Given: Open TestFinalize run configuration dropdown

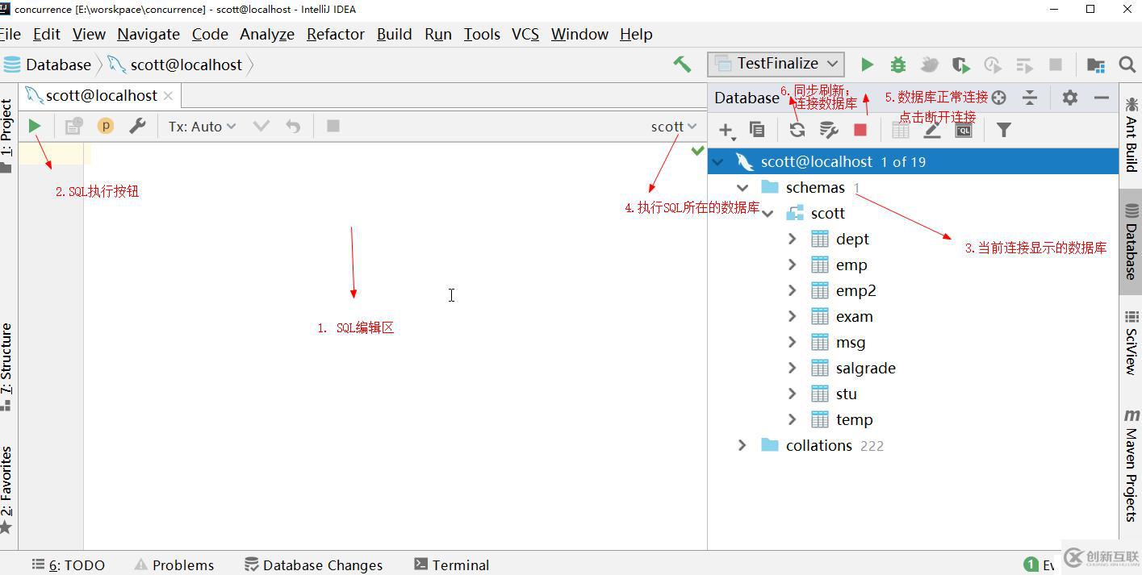Looking at the screenshot, I should click(x=776, y=64).
